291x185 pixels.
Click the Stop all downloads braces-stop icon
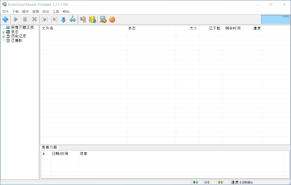coord(54,19)
